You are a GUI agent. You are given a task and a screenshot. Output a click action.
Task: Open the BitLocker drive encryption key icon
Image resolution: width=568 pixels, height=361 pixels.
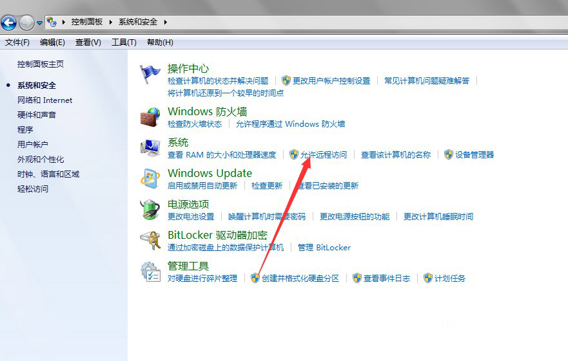pyautogui.click(x=150, y=241)
